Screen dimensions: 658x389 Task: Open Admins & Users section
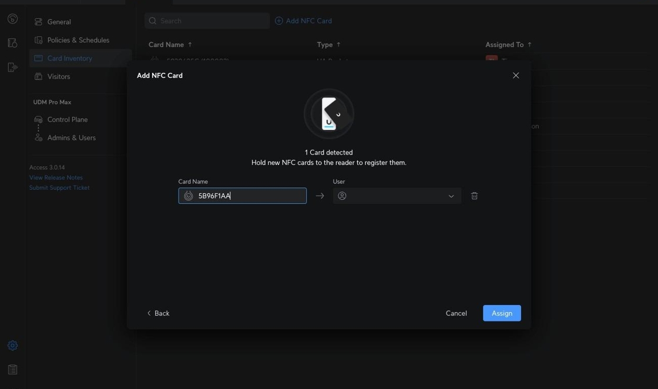[x=71, y=138]
